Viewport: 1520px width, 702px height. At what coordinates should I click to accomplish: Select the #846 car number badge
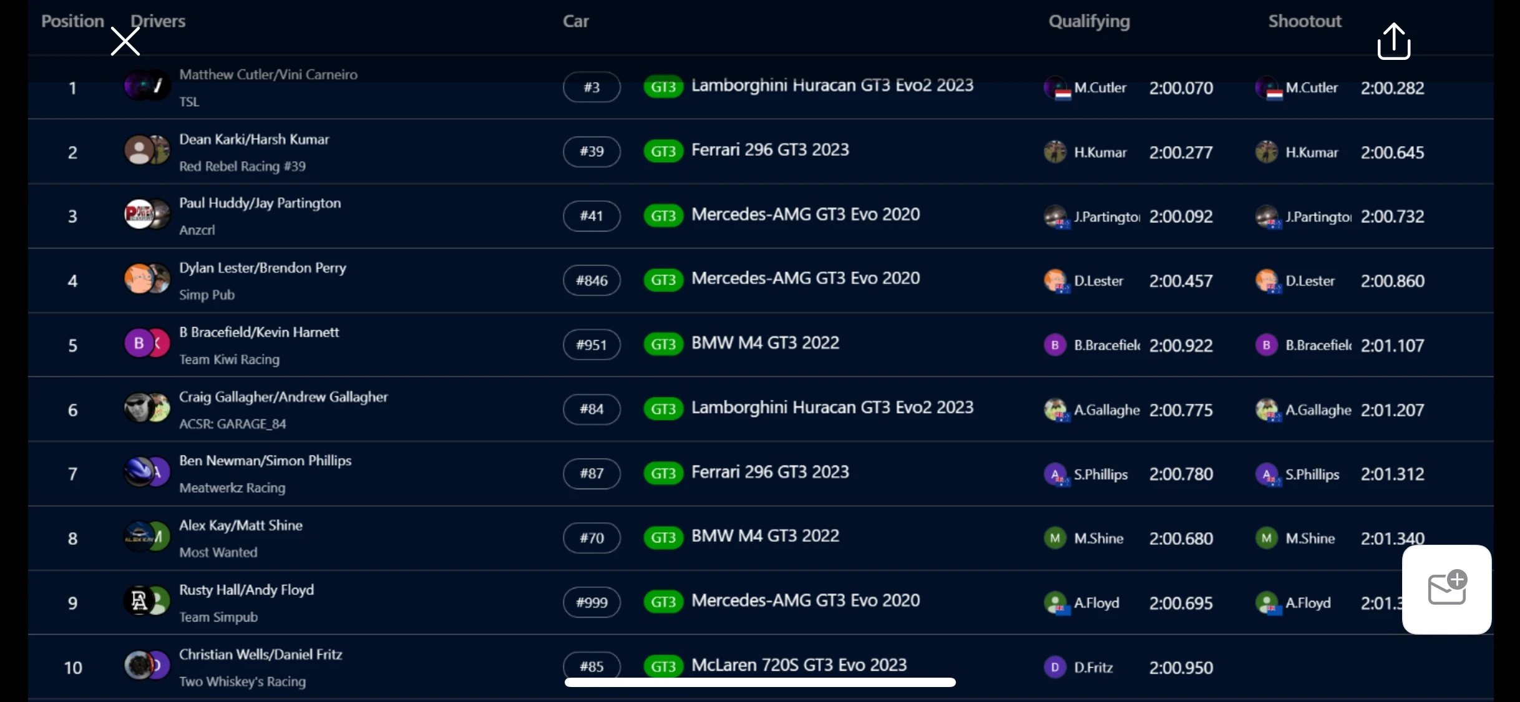(592, 280)
